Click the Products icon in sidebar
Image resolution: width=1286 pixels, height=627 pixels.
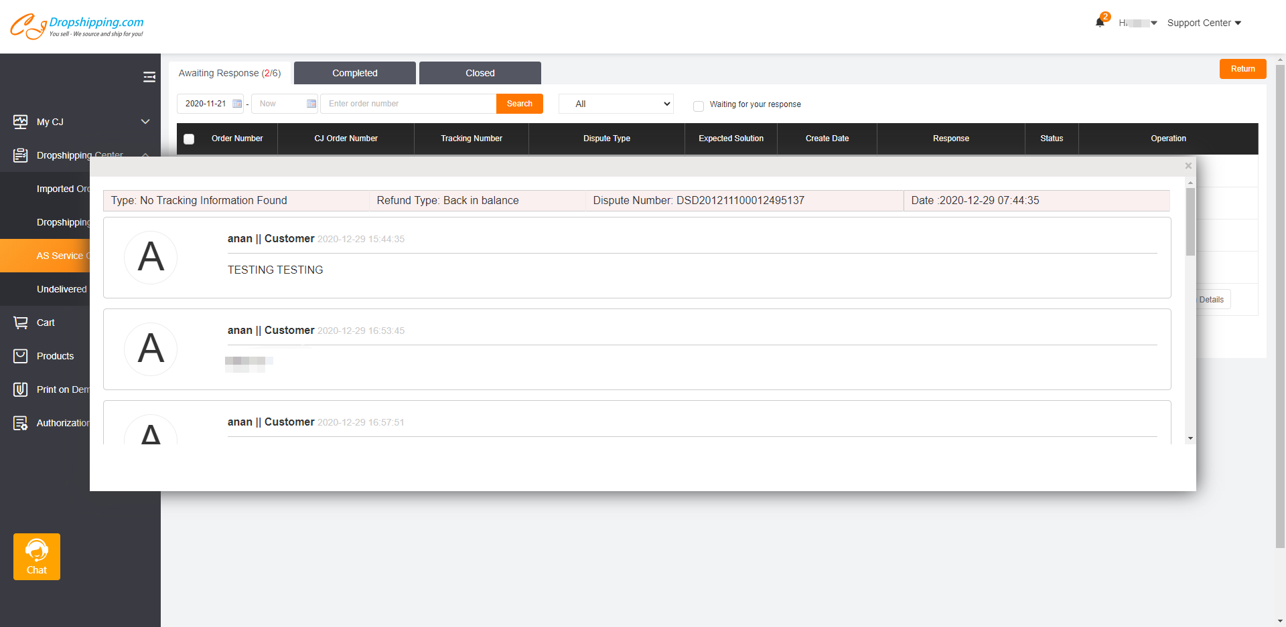[x=21, y=356]
